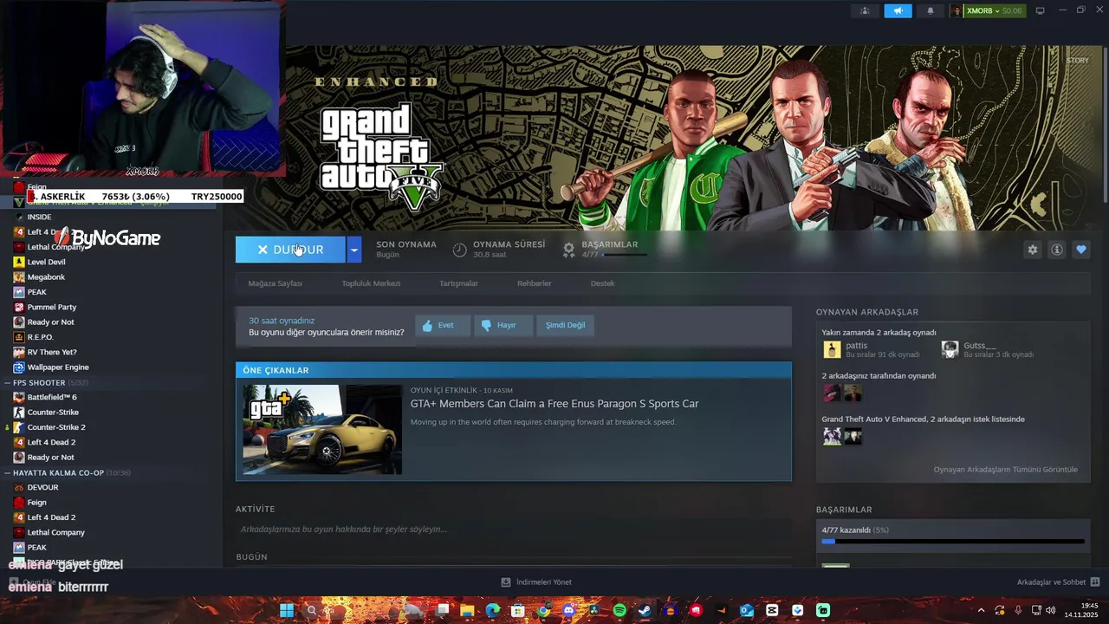Open the Rehberler tab

pyautogui.click(x=534, y=283)
